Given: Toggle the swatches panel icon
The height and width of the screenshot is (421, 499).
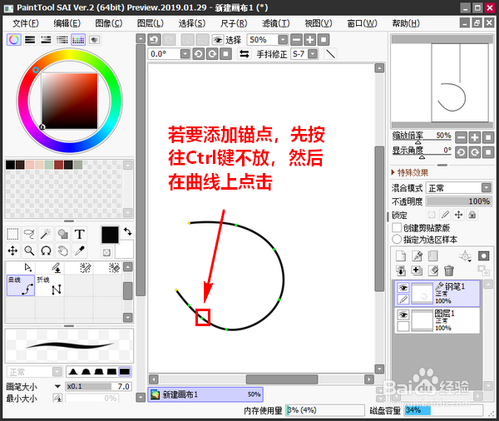Looking at the screenshot, I should [x=78, y=40].
